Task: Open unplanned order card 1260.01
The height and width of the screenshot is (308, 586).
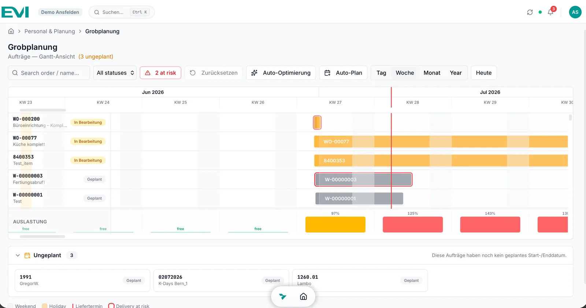Action: pos(360,280)
